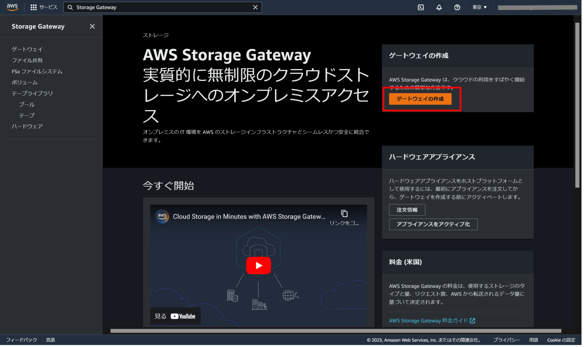Click the Storage Gateway sidebar title
The height and width of the screenshot is (347, 584).
click(x=38, y=26)
